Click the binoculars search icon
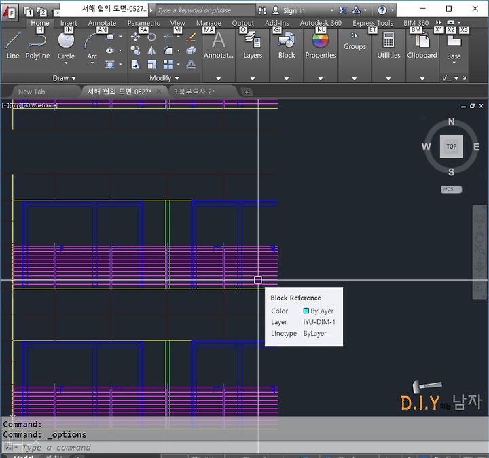This screenshot has width=489, height=458. coord(262,10)
